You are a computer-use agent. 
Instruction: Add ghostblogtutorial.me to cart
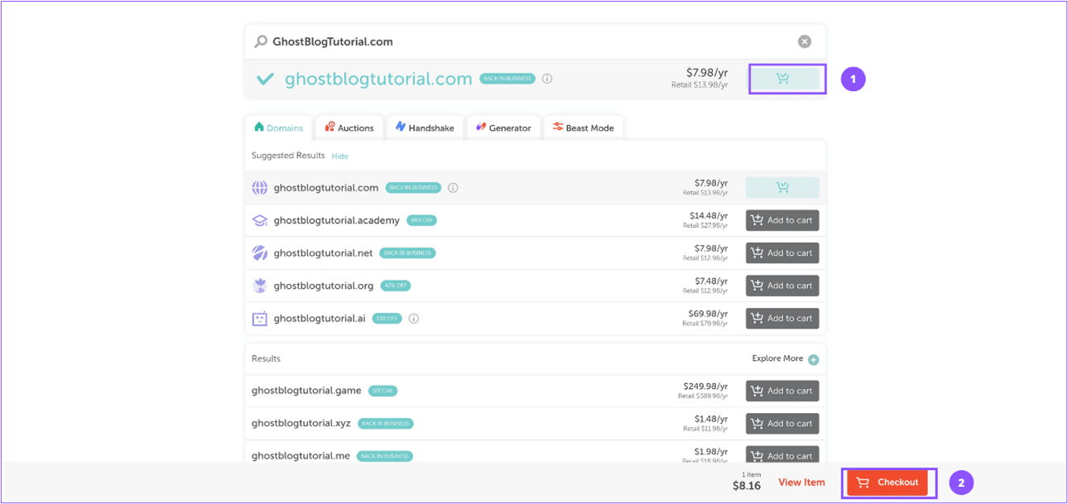pos(782,454)
